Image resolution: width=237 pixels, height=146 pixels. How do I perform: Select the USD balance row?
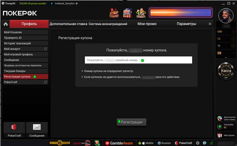click(x=226, y=31)
